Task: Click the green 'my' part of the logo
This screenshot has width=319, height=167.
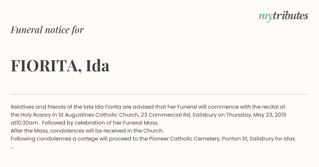Action: [x=266, y=17]
